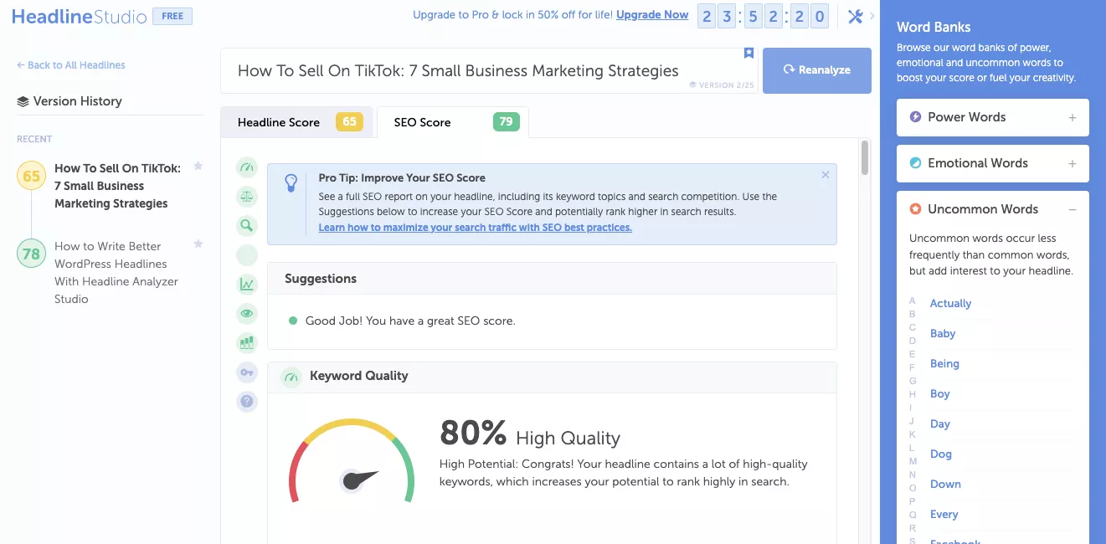Screen dimensions: 1106x544
Task: Select the green 78 score circle
Action: click(x=31, y=254)
